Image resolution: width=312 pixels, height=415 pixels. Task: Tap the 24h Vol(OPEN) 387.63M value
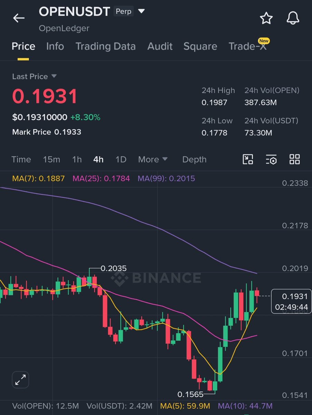pos(261,103)
